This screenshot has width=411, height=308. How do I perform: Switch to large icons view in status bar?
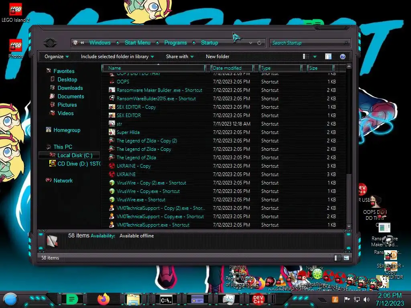click(346, 258)
